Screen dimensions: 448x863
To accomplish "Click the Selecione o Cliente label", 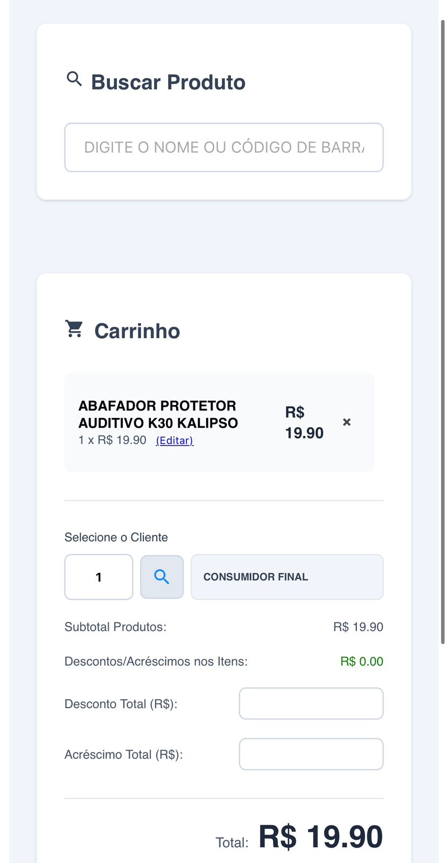I will point(116,537).
